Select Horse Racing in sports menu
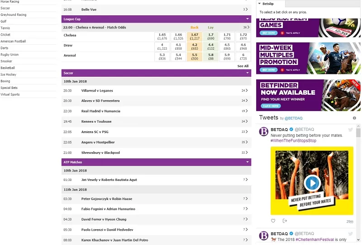 (10, 2)
